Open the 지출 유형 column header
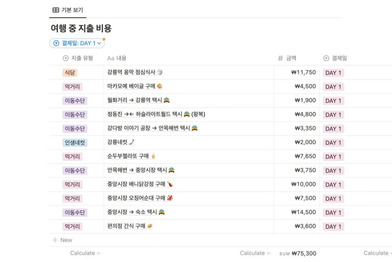Image resolution: width=392 pixels, height=262 pixels. 78,58
